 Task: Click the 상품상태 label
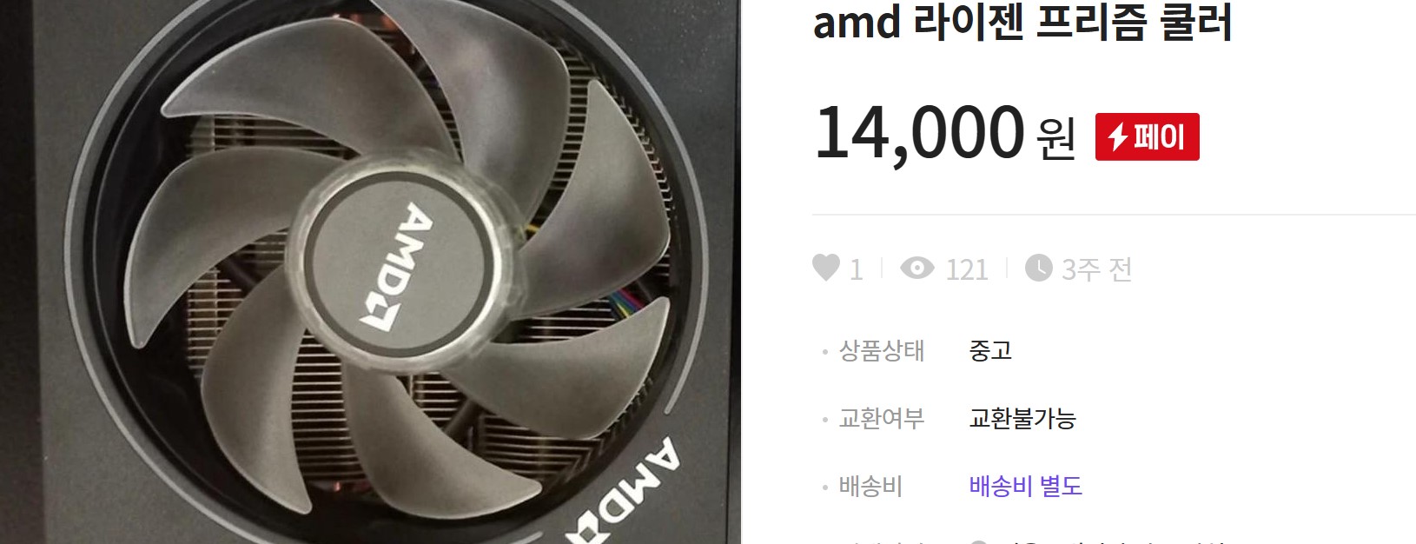click(881, 350)
